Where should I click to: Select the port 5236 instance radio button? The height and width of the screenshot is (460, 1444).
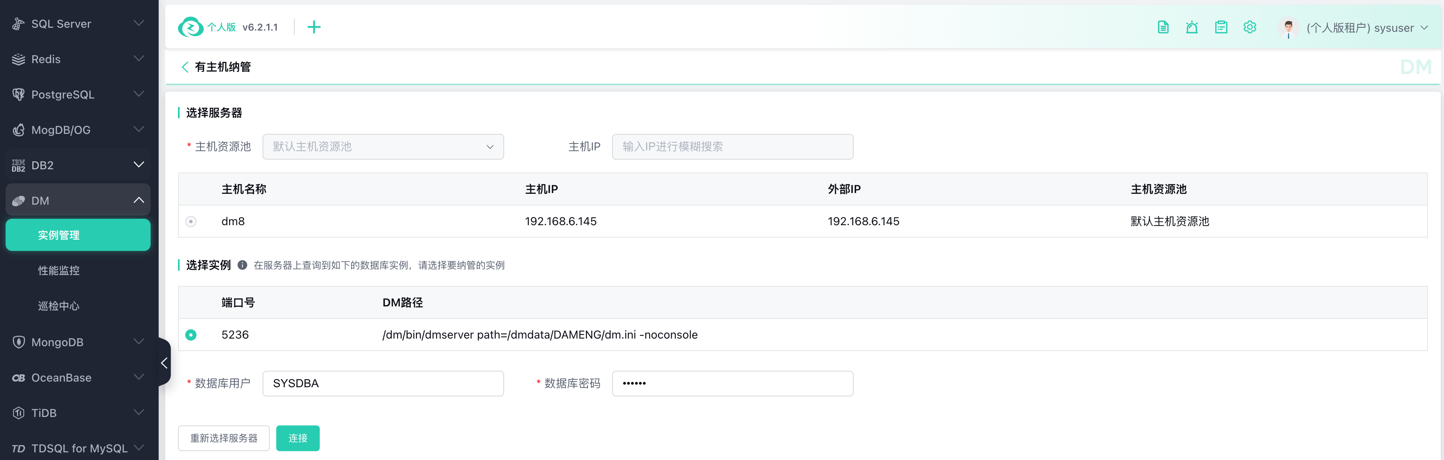(x=190, y=335)
